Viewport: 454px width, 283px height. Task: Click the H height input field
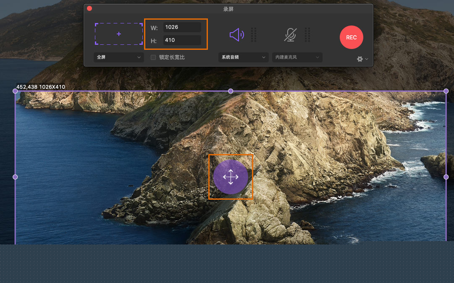pos(182,40)
